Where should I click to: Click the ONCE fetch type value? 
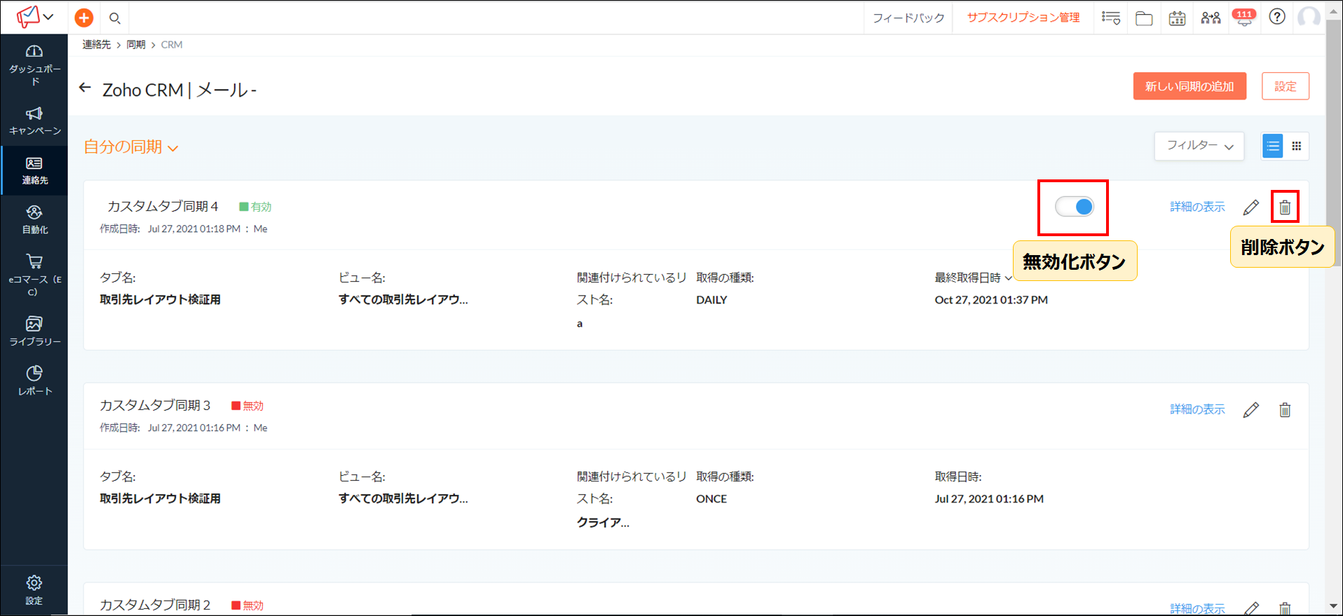tap(711, 499)
